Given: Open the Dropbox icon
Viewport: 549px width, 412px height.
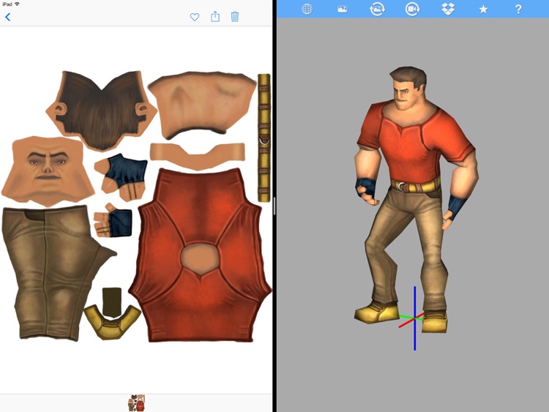Looking at the screenshot, I should (x=448, y=9).
